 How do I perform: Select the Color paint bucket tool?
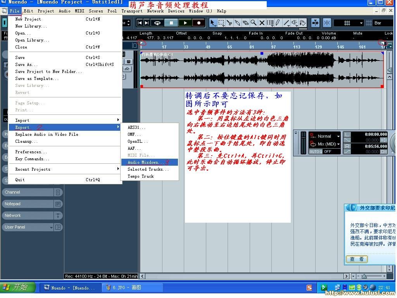point(302,23)
